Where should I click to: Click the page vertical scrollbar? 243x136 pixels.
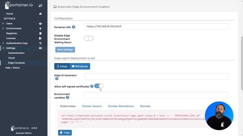[x=242, y=63]
